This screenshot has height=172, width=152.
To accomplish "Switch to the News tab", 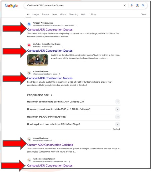I will 54,14.
